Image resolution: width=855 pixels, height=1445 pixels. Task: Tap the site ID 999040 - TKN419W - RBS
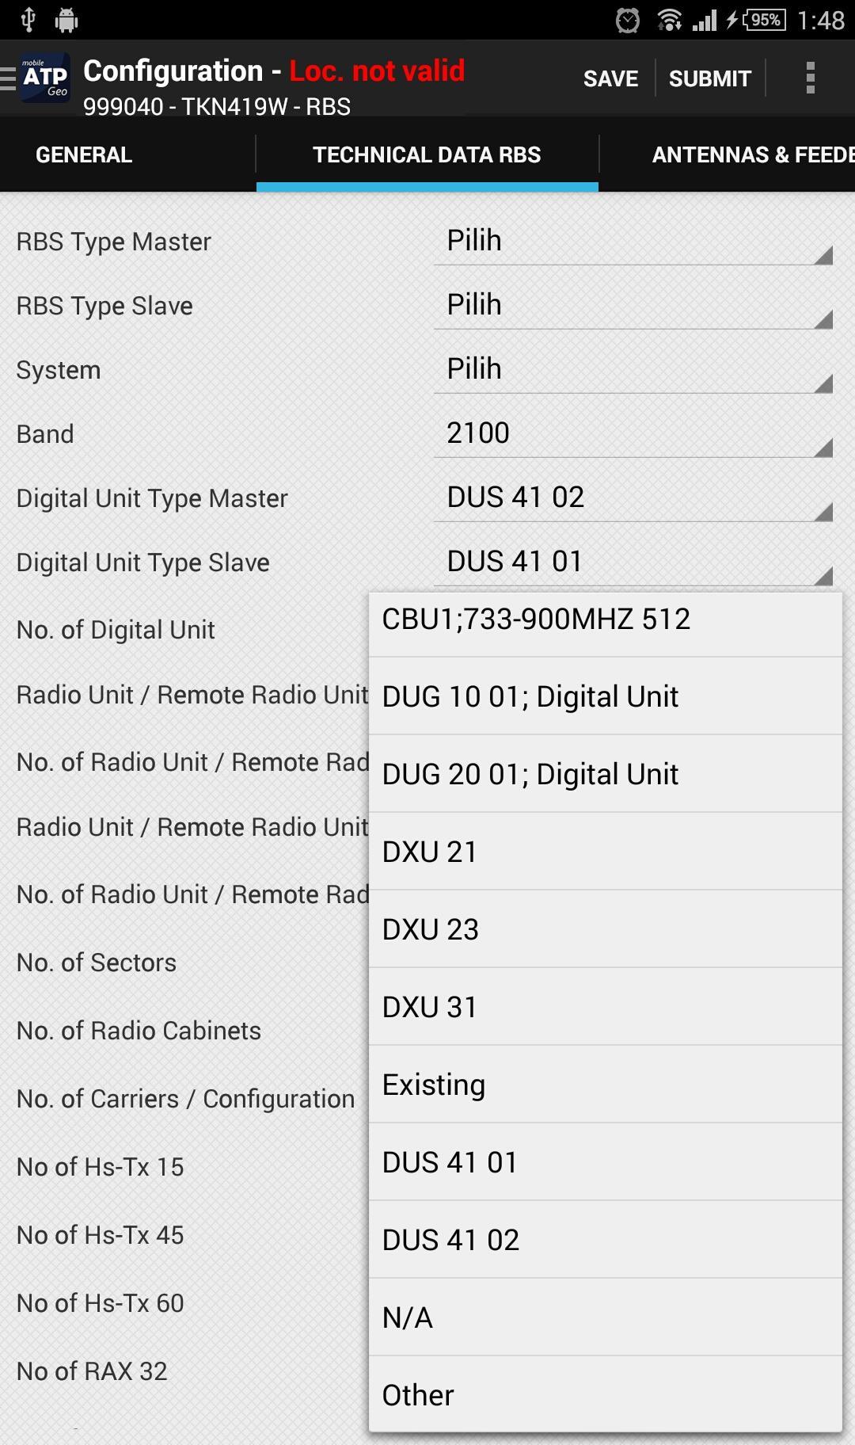(x=217, y=106)
